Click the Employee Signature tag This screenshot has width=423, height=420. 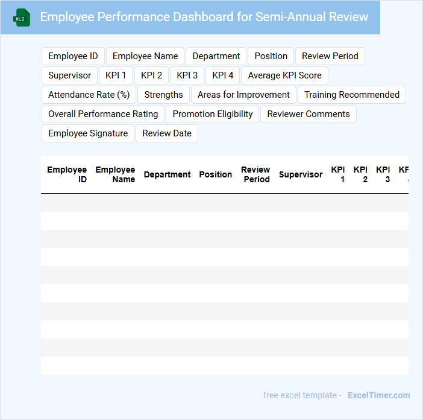(x=88, y=133)
